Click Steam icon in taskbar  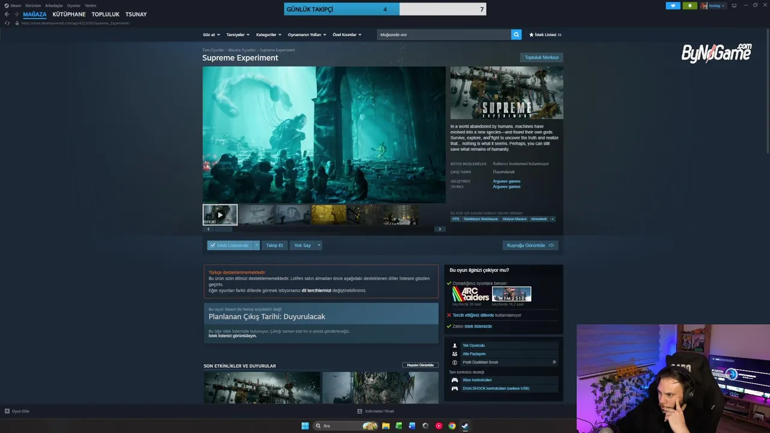pos(465,426)
